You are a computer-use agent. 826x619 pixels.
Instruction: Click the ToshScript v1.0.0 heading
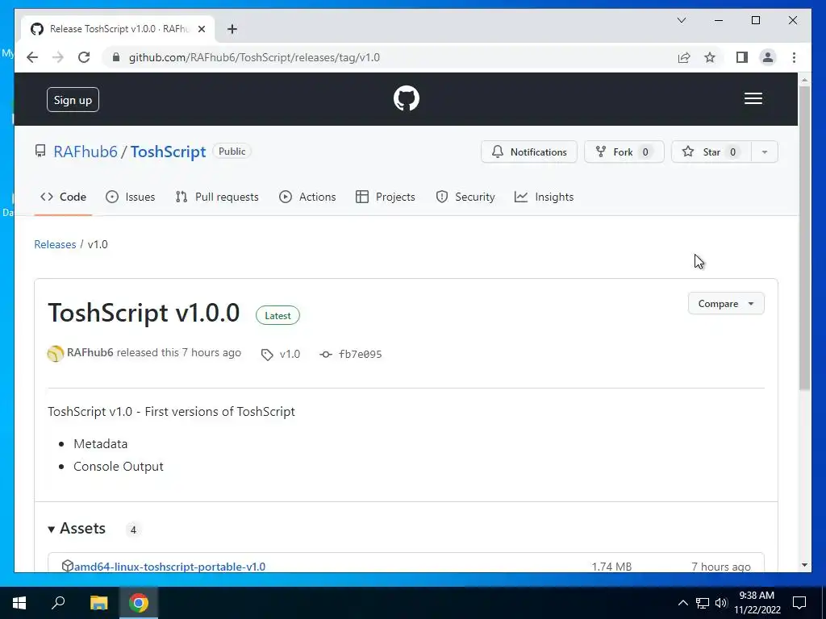tap(144, 313)
